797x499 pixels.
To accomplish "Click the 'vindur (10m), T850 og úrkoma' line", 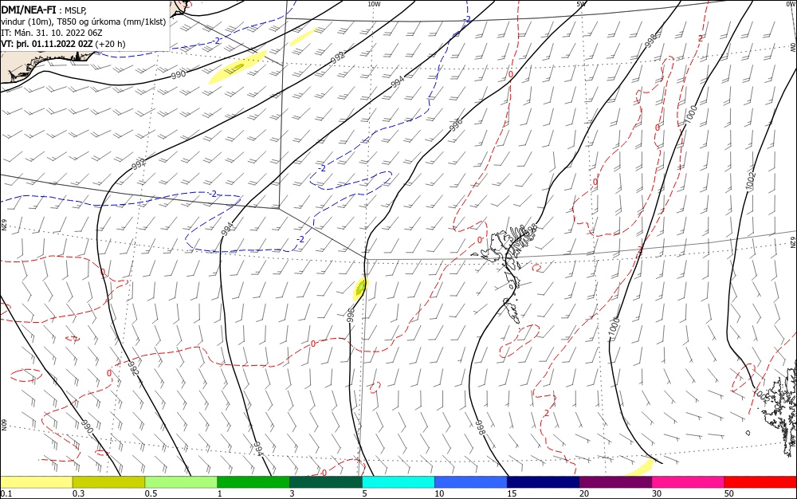I will coord(57,22).
